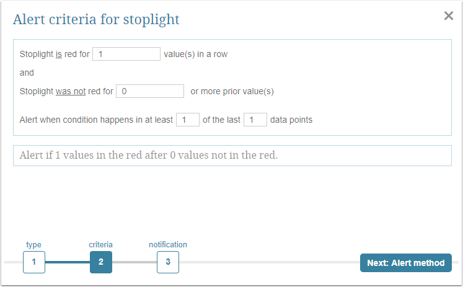Click the 'value(s) in a row' label
This screenshot has height=287, width=463.
coord(195,55)
